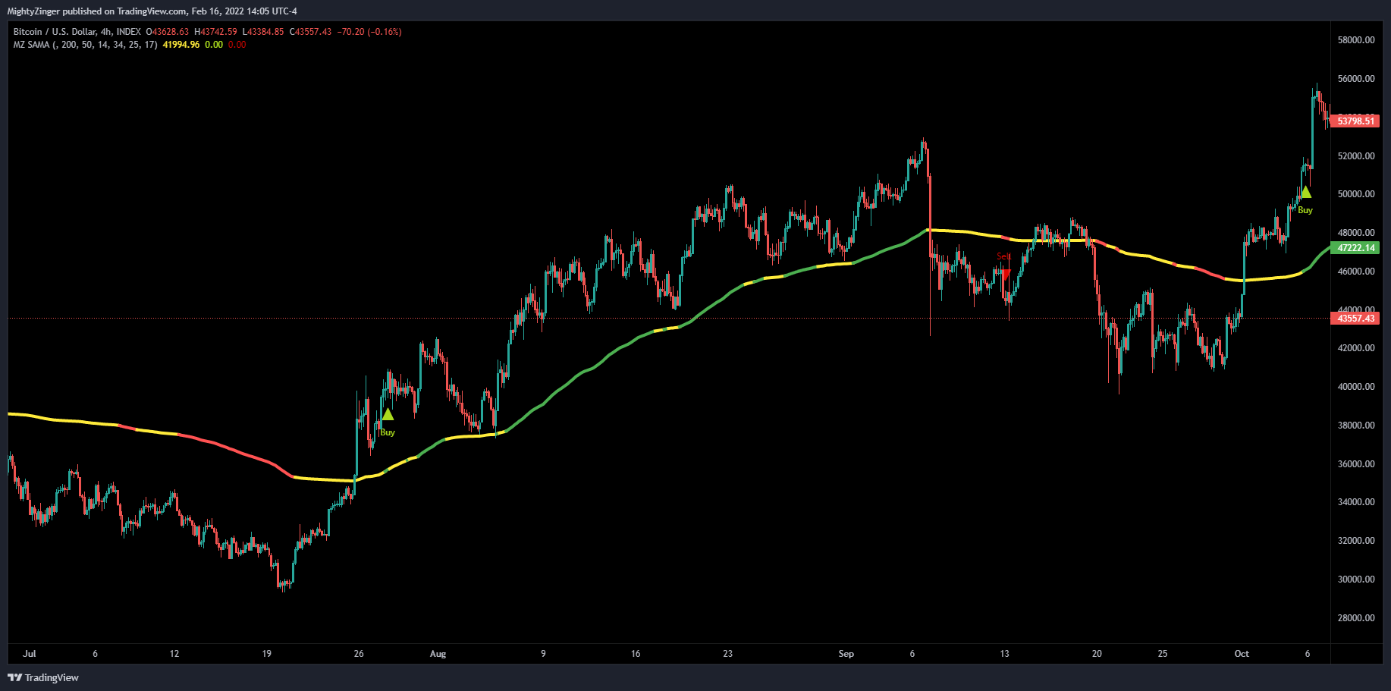Click the Jul label on time axis
Image resolution: width=1391 pixels, height=691 pixels.
click(30, 654)
